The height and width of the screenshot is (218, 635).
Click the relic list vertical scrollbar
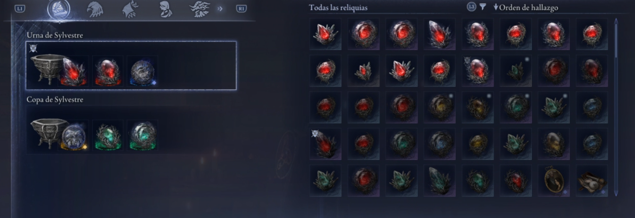coord(616,107)
